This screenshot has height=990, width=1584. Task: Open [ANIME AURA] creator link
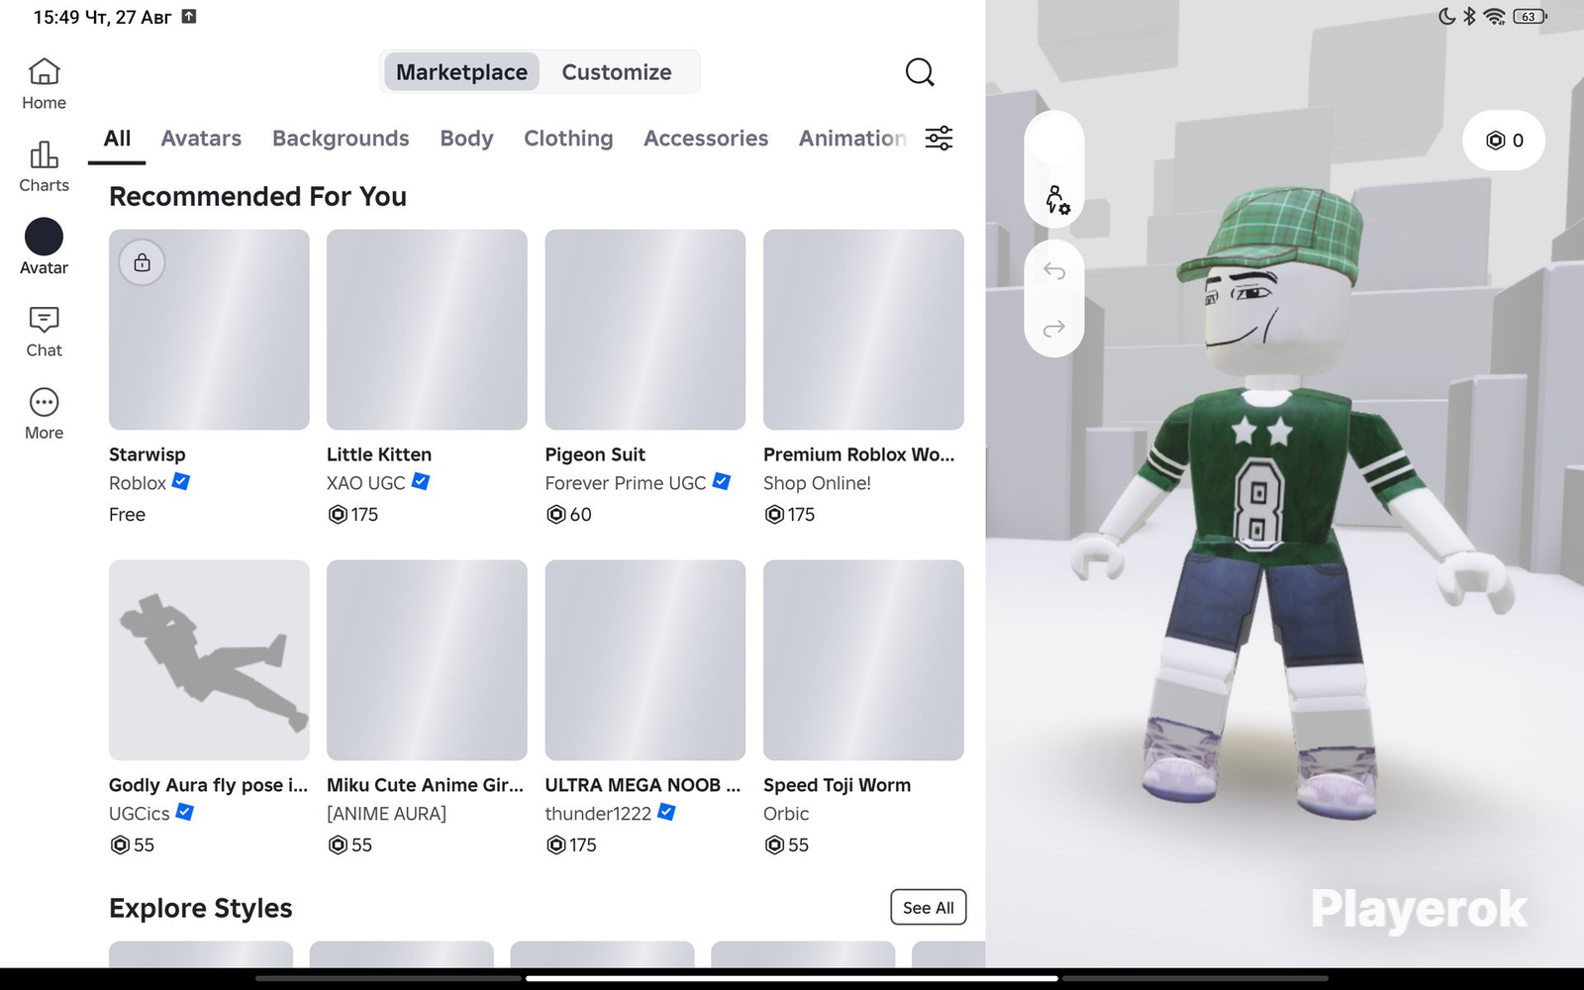[387, 814]
